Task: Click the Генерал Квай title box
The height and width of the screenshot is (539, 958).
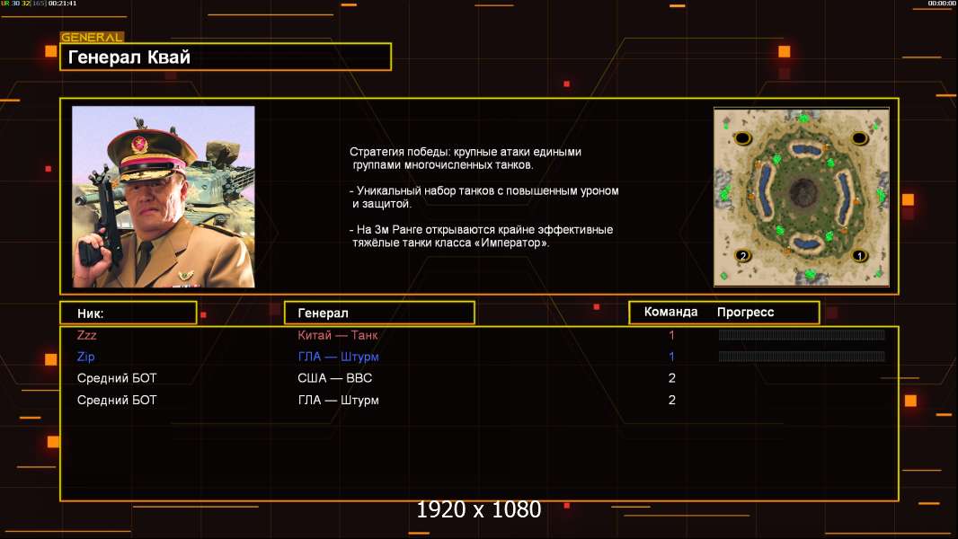Action: [226, 57]
